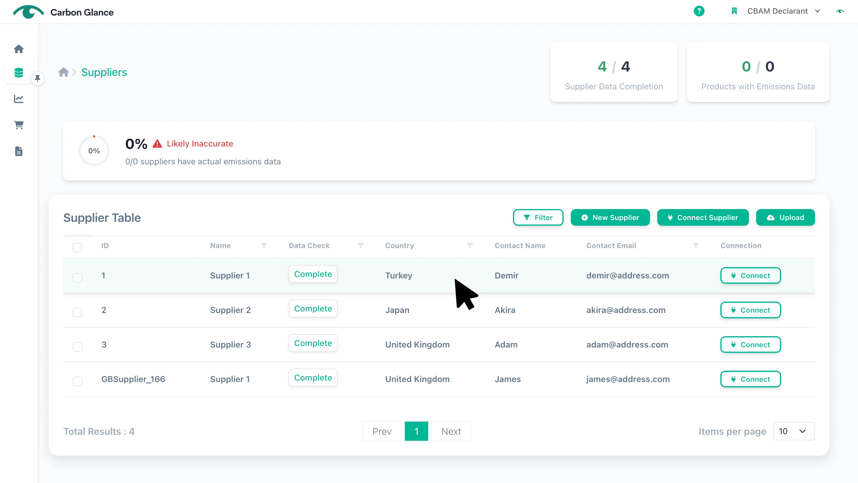
Task: Click the eye logo icon top right
Action: (x=840, y=11)
